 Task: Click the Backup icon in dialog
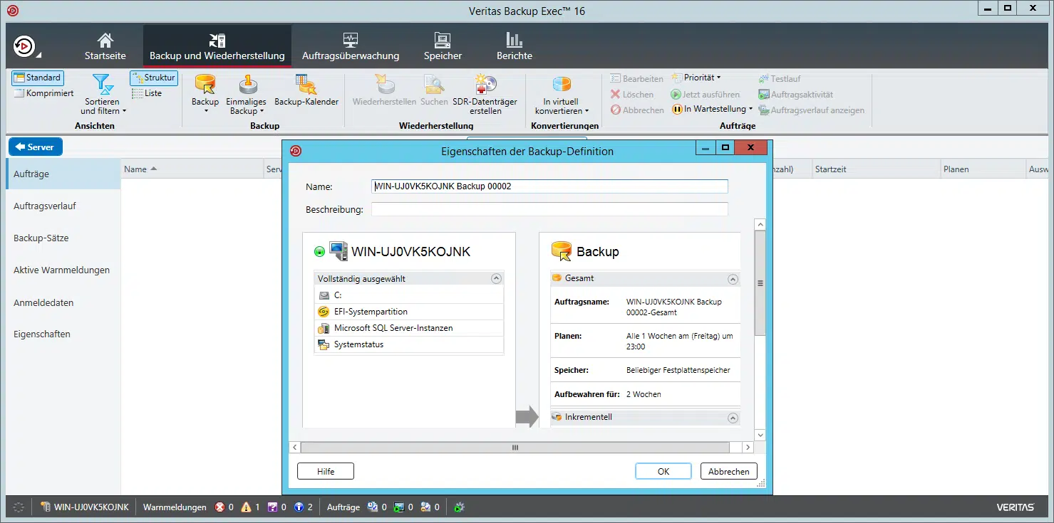(562, 251)
